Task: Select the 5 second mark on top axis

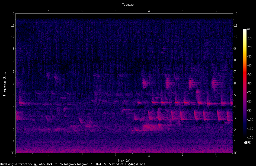Action: click(x=182, y=11)
